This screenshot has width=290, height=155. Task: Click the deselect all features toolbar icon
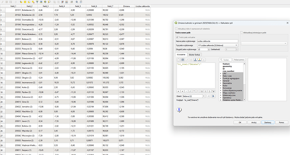click(x=33, y=2)
